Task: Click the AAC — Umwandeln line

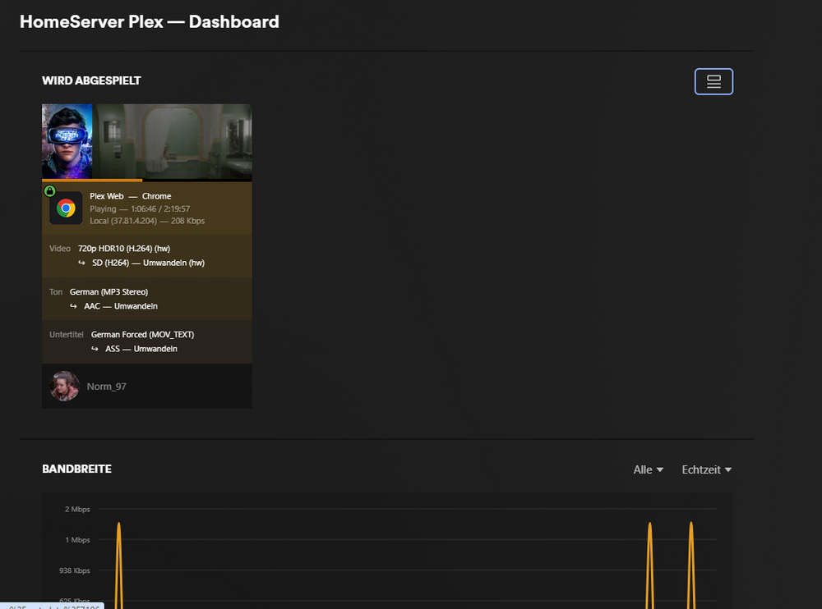Action: 121,306
